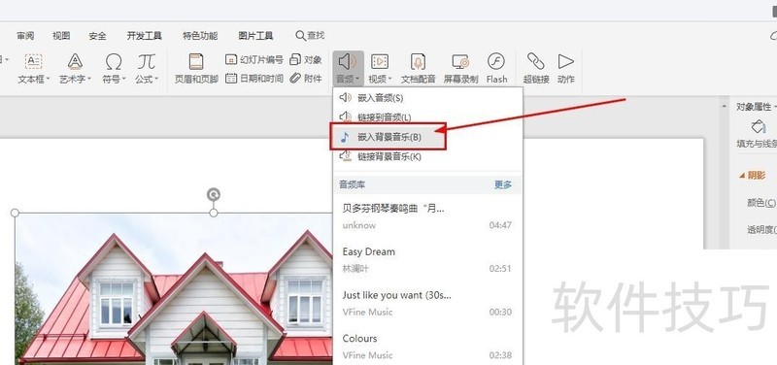Expand the Formula dropdown arrow

point(156,80)
